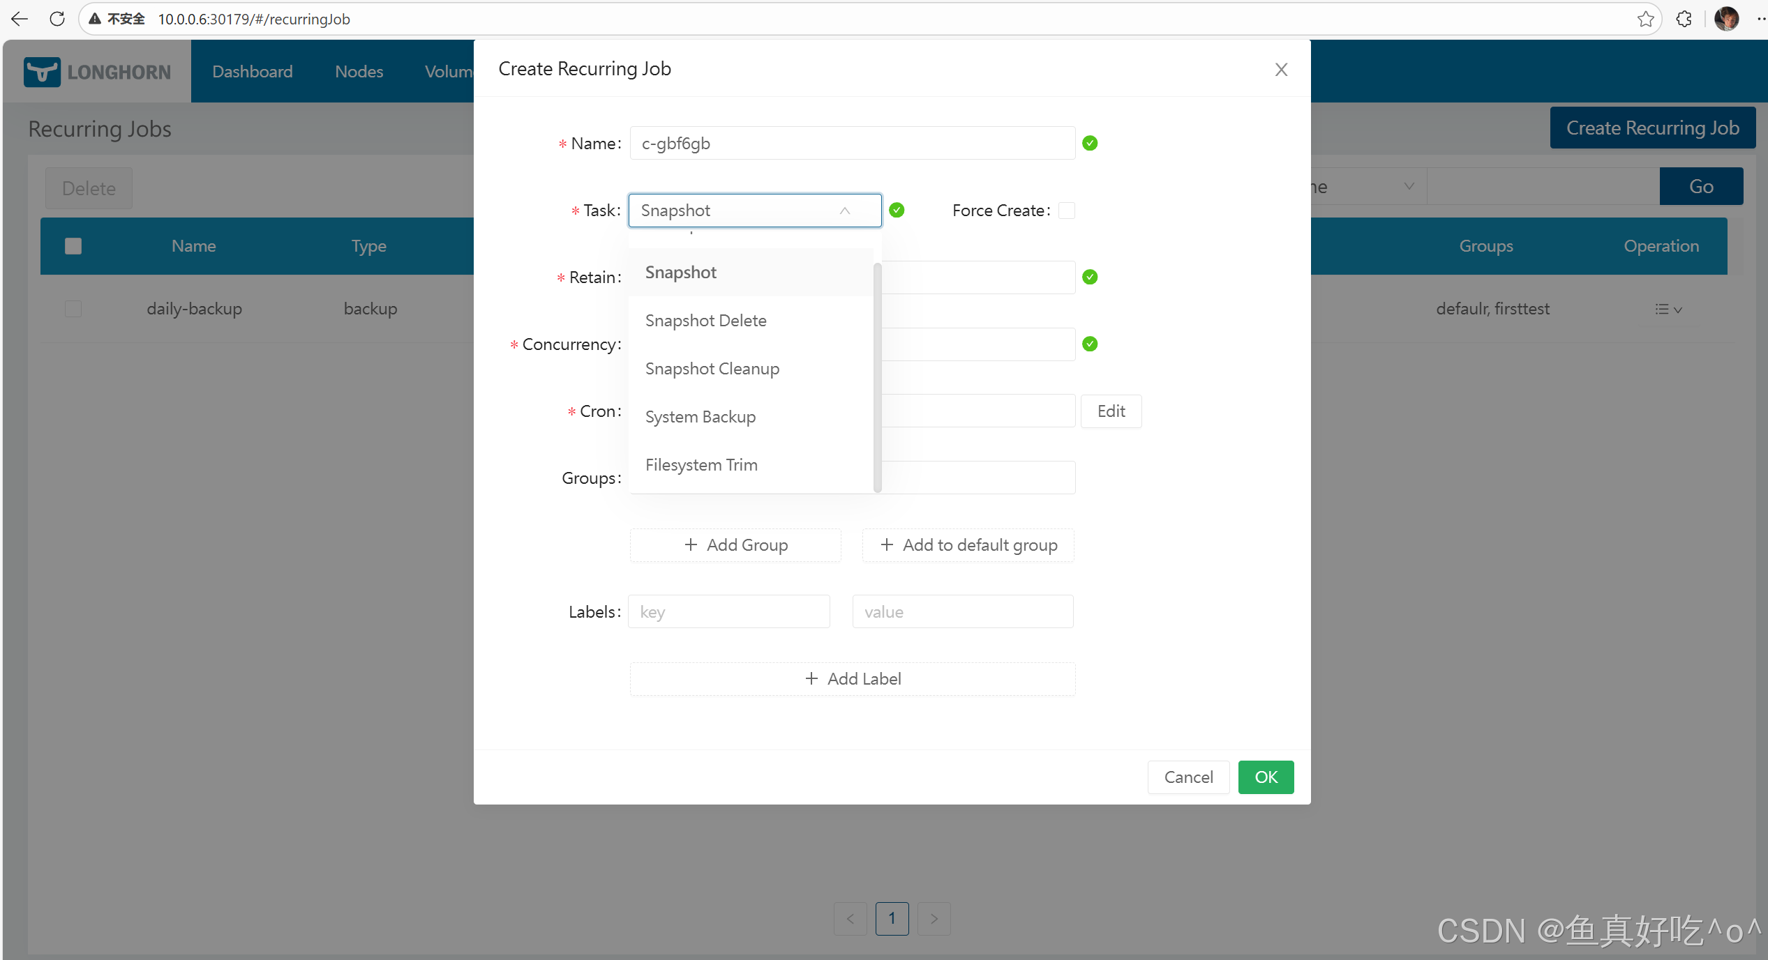Open the Dashboard nav tab

point(252,72)
